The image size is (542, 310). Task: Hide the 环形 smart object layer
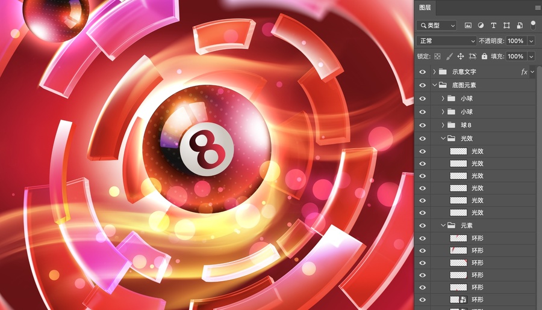(422, 300)
